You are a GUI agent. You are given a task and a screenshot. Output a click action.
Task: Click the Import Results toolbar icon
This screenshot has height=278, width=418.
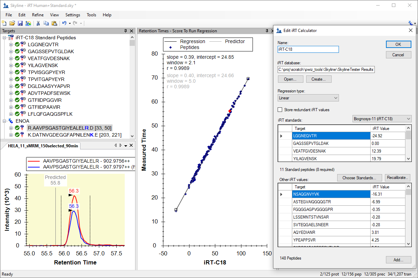pos(28,23)
